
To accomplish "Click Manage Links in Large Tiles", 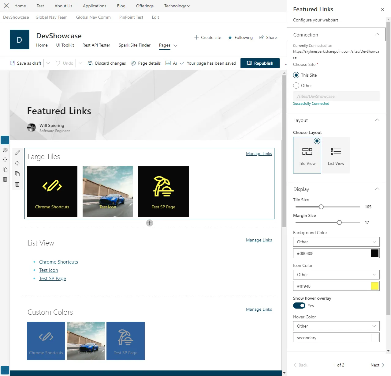I will coord(259,154).
